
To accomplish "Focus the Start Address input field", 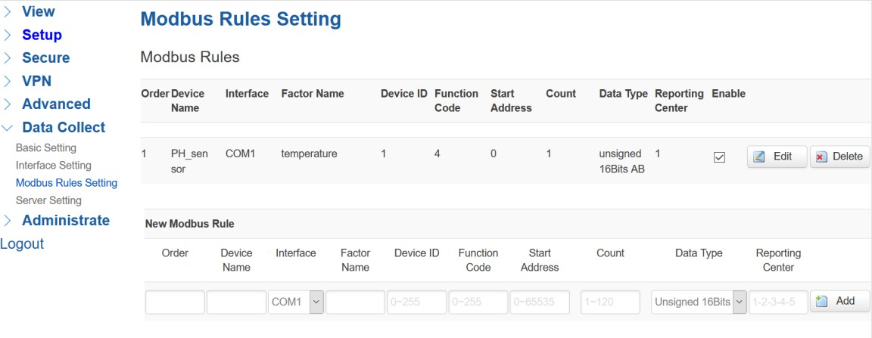I will coord(539,302).
